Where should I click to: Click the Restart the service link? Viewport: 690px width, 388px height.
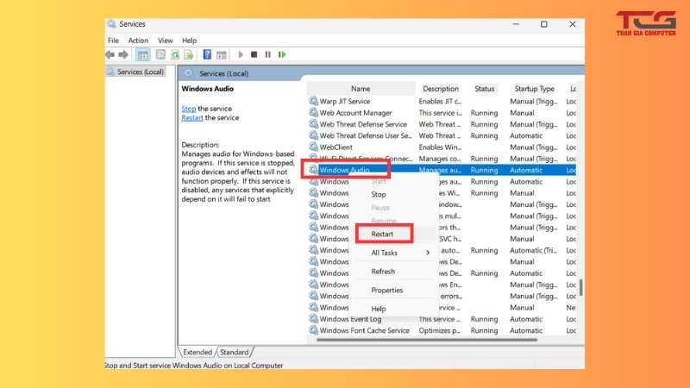[192, 118]
